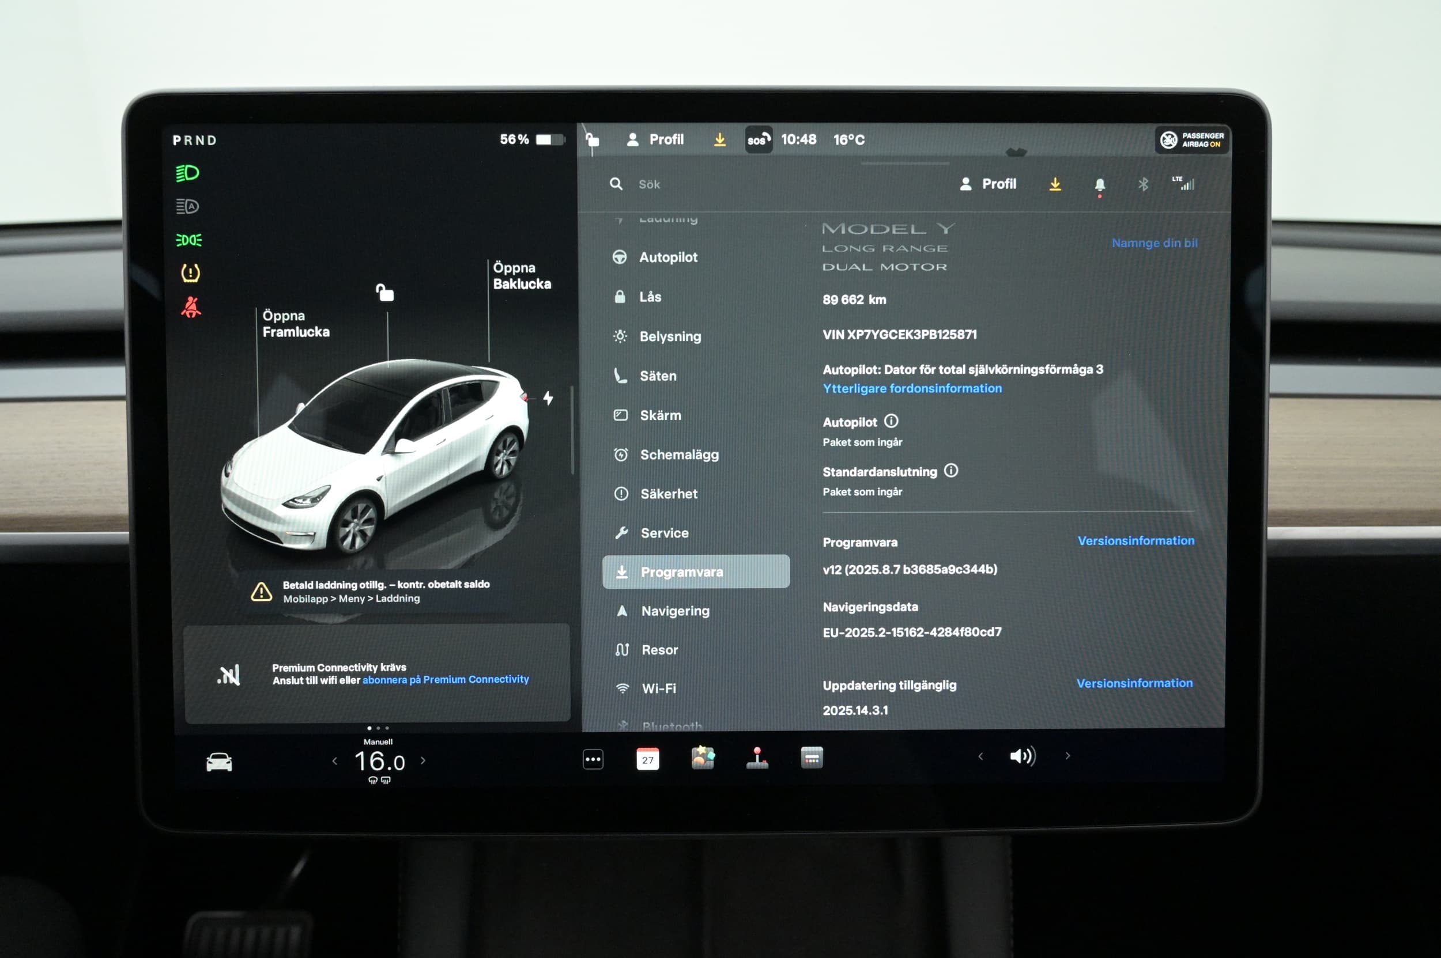The image size is (1441, 958).
Task: Open the all apps three-dots launcher
Action: click(x=593, y=759)
